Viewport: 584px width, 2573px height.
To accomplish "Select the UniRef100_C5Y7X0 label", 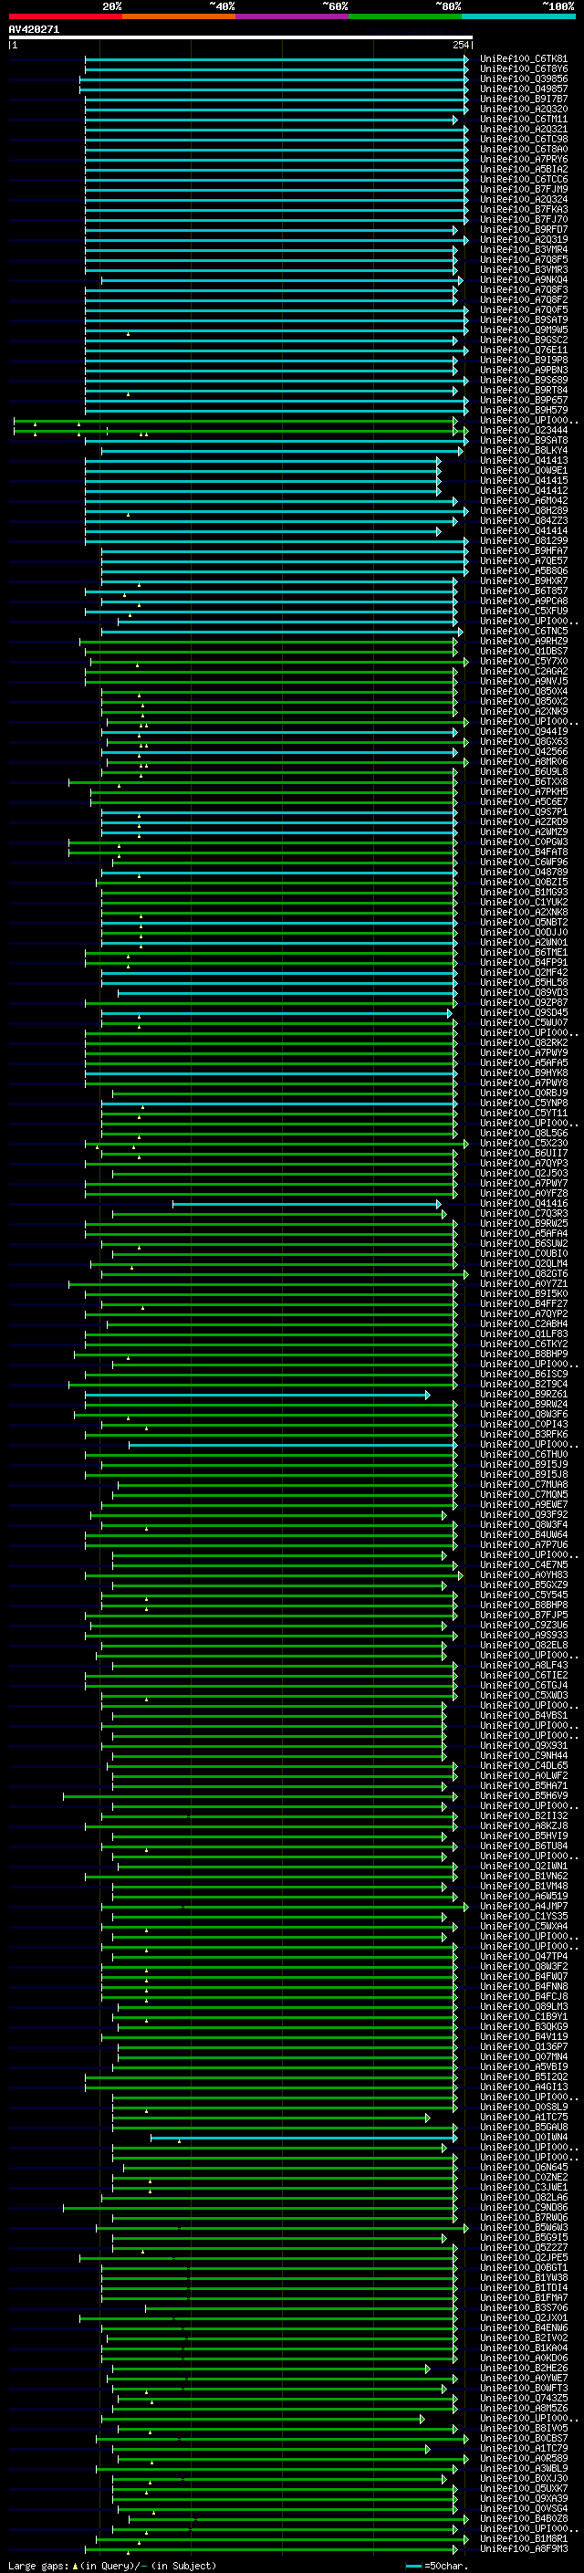I will point(523,661).
